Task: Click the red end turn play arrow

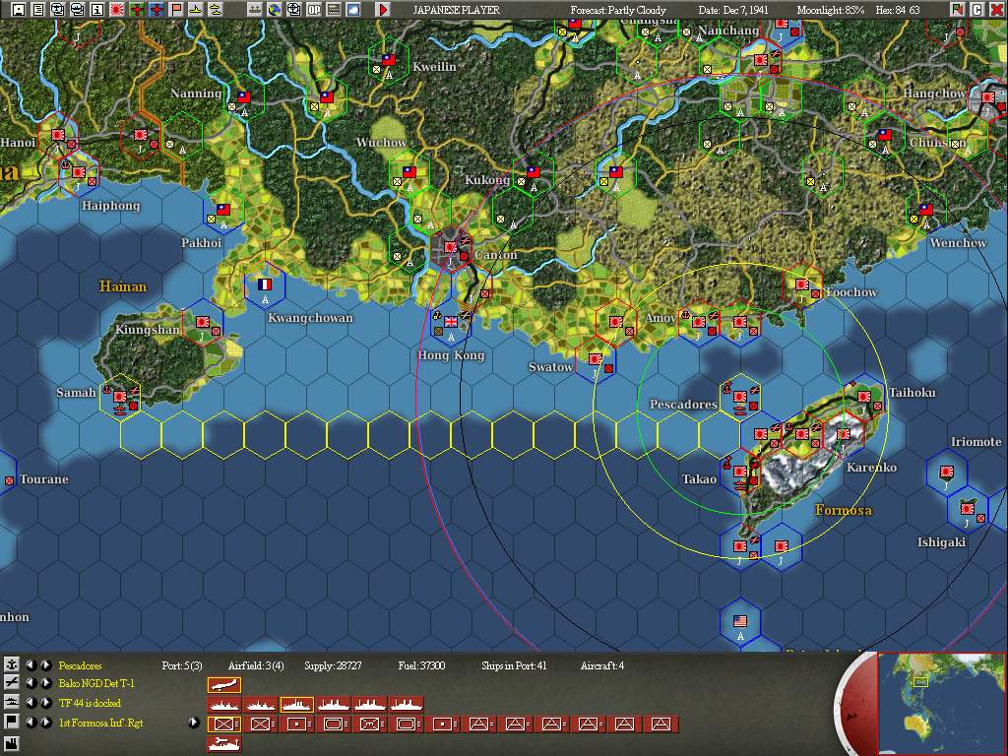Action: coord(383,9)
